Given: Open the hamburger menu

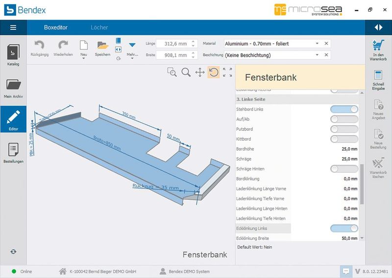Looking at the screenshot, I should (13, 27).
